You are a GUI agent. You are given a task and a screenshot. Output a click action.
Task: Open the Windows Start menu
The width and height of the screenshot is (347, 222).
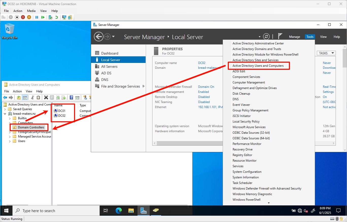6,211
